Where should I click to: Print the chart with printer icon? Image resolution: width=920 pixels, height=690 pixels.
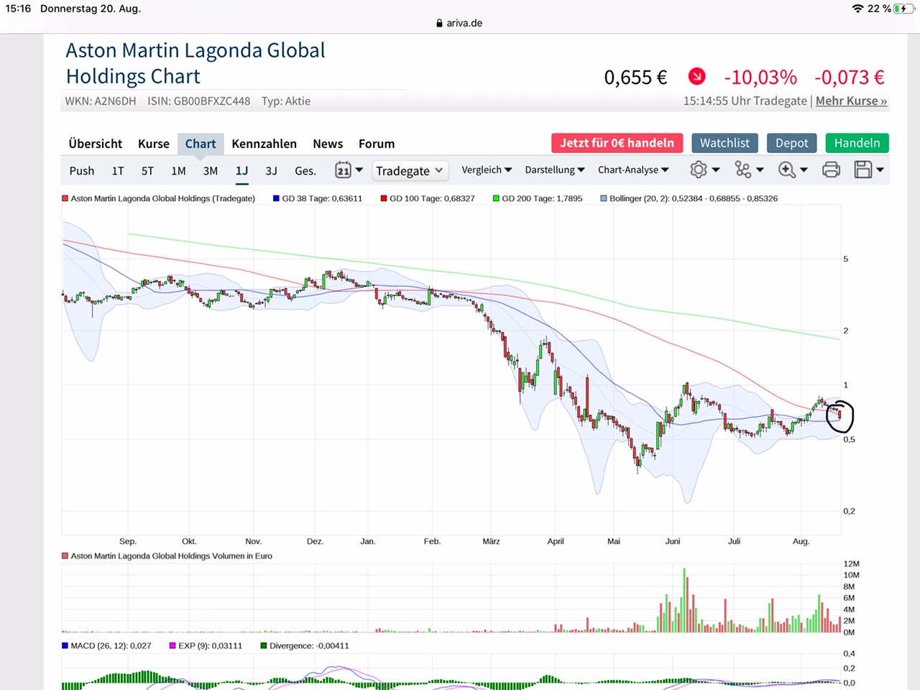(831, 170)
